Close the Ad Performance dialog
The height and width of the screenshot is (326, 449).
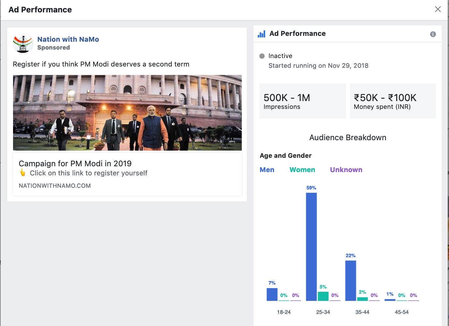pyautogui.click(x=438, y=9)
